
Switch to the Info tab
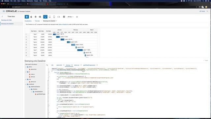tap(52, 65)
